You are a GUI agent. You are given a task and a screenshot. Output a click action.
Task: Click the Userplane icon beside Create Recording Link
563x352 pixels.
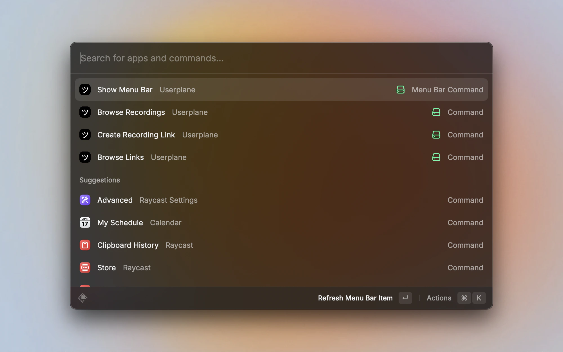click(x=85, y=135)
